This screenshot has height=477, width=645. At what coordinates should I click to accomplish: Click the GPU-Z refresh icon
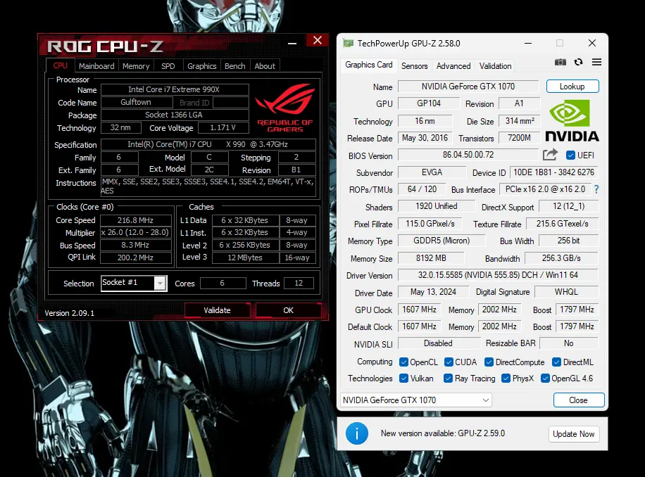578,62
